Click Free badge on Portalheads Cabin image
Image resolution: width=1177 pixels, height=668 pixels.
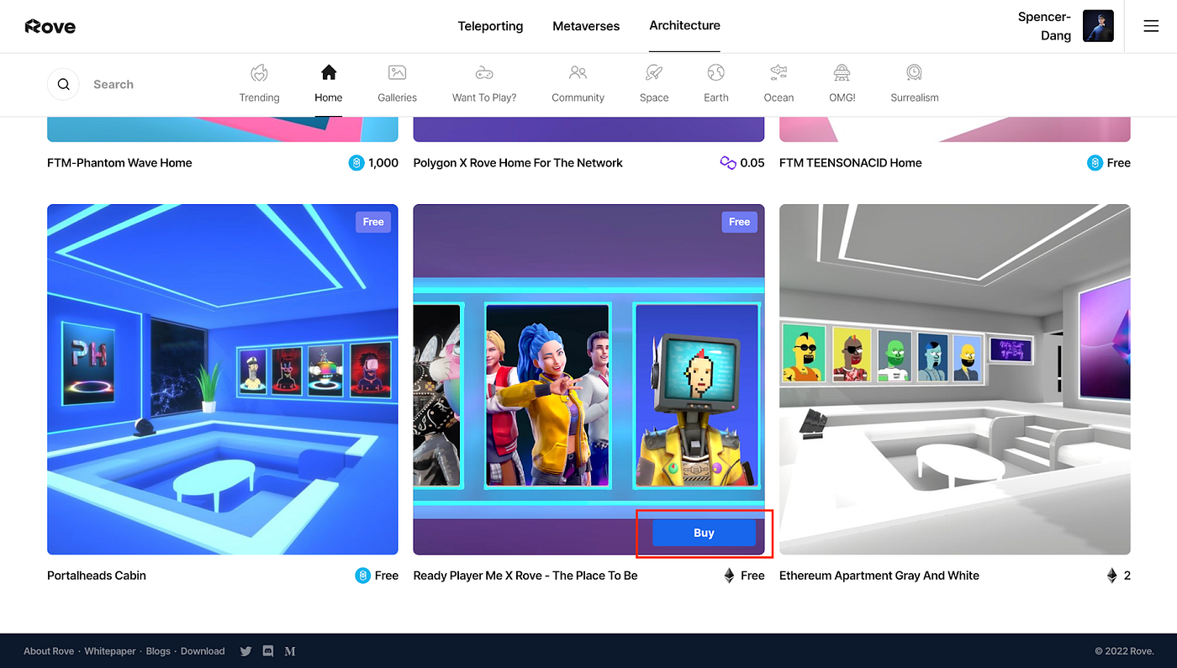tap(373, 222)
